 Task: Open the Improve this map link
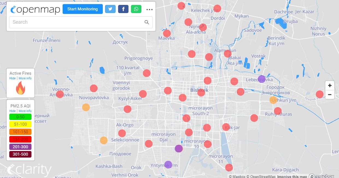pyautogui.click(x=292, y=176)
